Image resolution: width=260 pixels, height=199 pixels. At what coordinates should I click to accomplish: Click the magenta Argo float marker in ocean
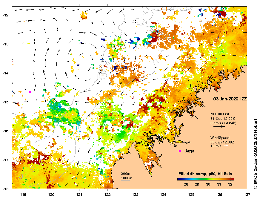[30, 92]
